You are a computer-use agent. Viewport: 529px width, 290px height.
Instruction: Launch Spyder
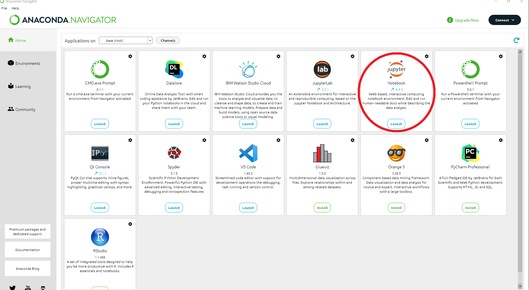pyautogui.click(x=174, y=208)
